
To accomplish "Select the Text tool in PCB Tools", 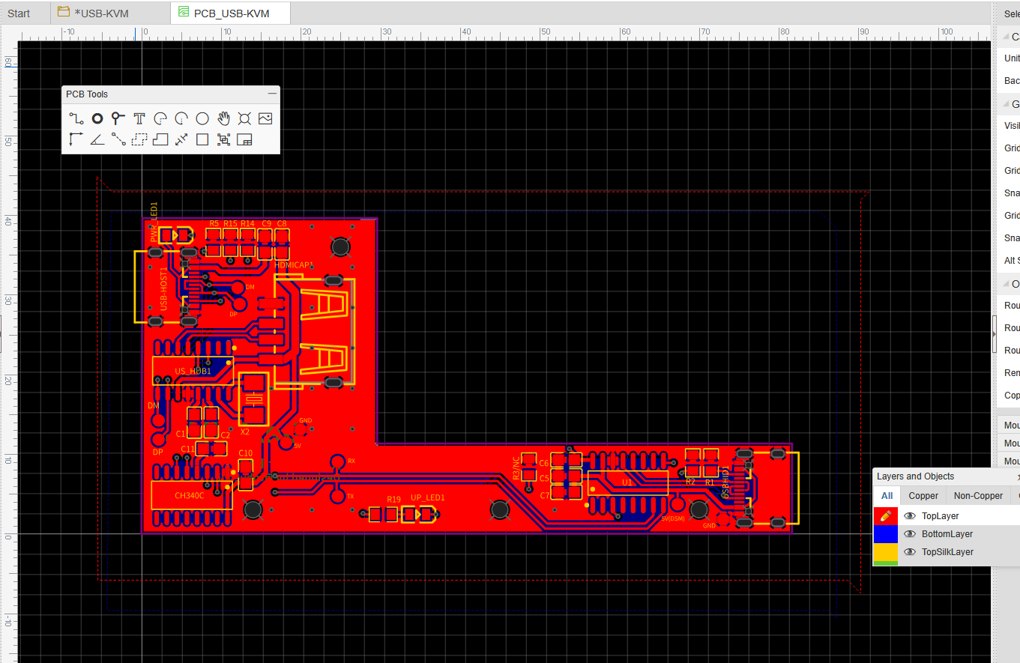I will (x=139, y=118).
